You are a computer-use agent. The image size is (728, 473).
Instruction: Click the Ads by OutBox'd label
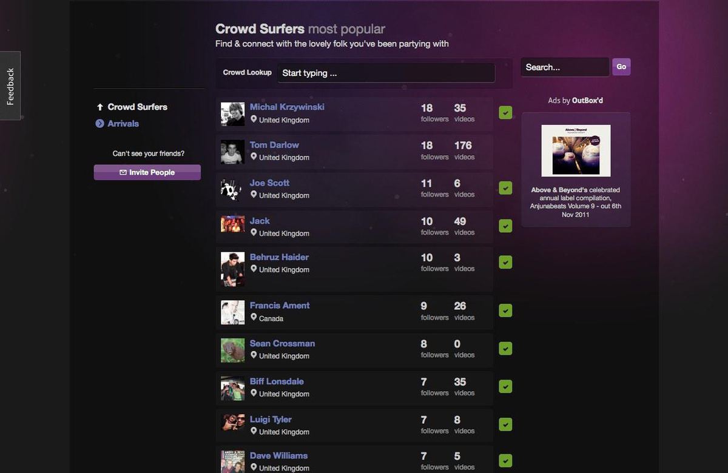tap(576, 101)
